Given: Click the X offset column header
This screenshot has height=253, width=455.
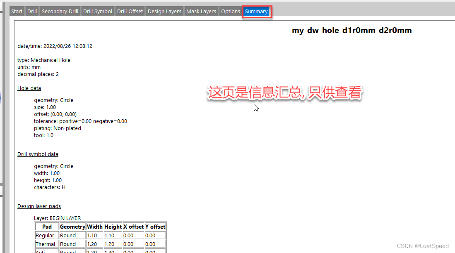Looking at the screenshot, I should click(133, 227).
